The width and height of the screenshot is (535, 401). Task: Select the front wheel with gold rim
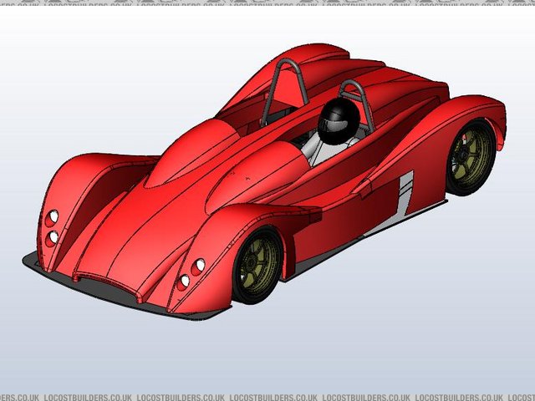(x=258, y=266)
